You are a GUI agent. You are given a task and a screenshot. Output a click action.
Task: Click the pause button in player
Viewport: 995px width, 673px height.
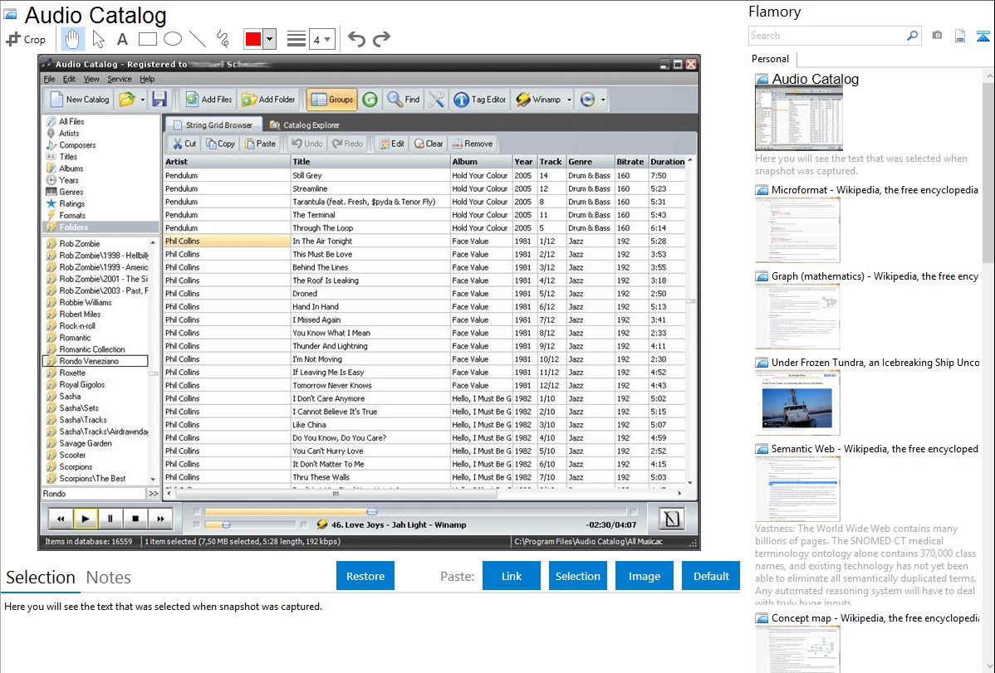(110, 519)
